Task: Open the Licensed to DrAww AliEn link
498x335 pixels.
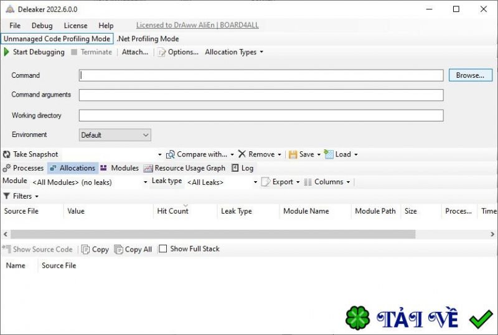Action: click(x=197, y=25)
